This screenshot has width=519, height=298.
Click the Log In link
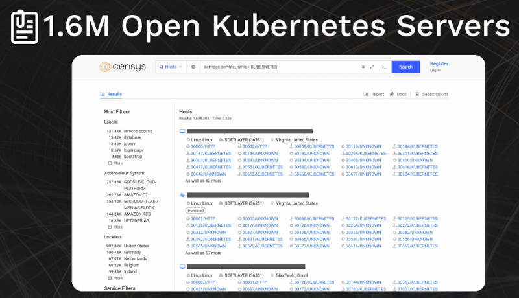click(435, 71)
